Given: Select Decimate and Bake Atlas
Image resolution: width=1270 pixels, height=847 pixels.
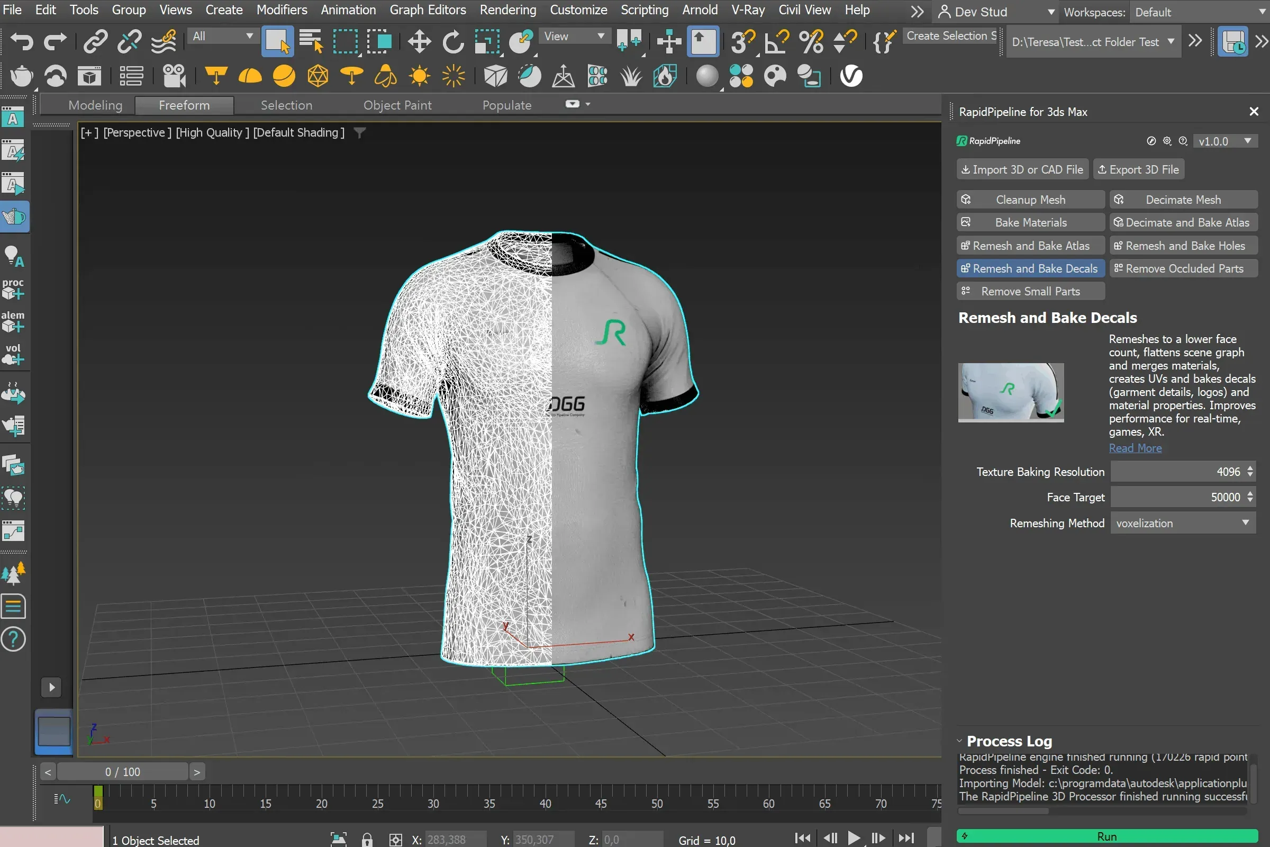Looking at the screenshot, I should tap(1183, 222).
